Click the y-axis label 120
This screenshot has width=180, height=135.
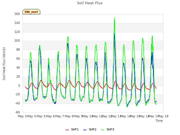click(17, 32)
